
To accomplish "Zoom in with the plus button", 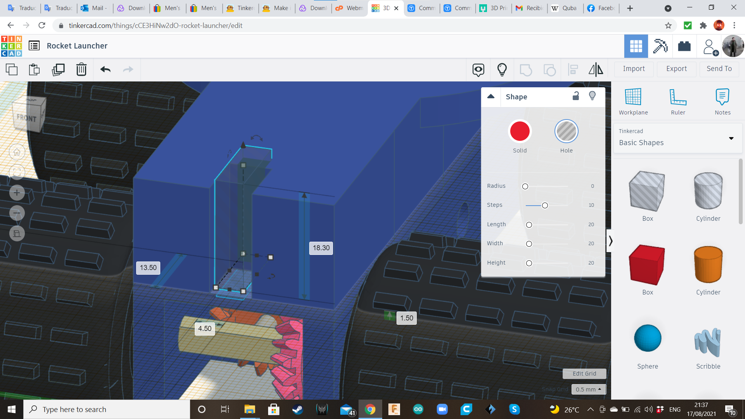I will click(17, 193).
